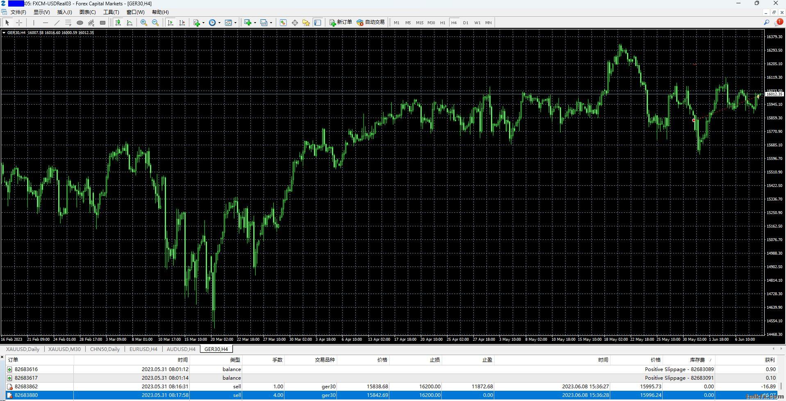Switch to M30 timeframe

(431, 23)
